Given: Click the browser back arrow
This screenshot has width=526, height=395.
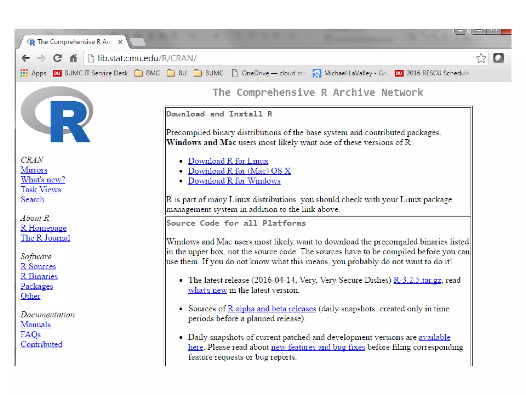Looking at the screenshot, I should coord(26,58).
